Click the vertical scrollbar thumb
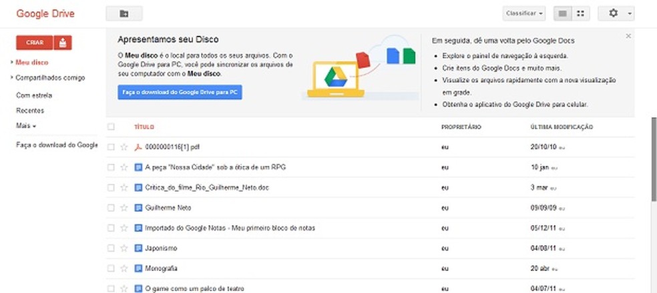Image resolution: width=657 pixels, height=293 pixels. (x=654, y=158)
